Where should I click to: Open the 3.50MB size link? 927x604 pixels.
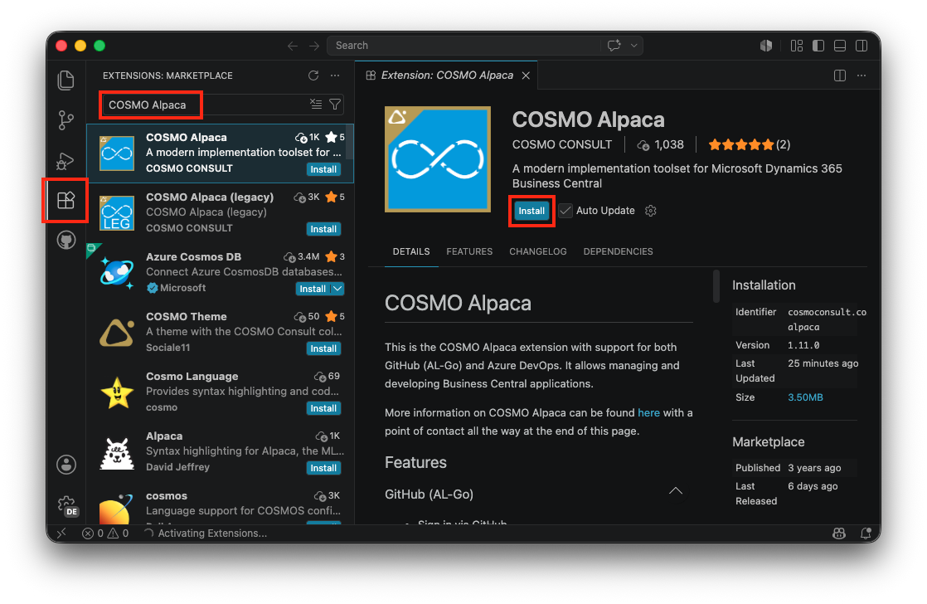[x=805, y=397]
